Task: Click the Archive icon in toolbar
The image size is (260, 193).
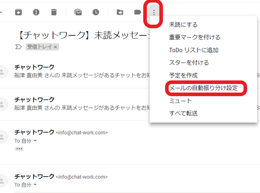Action: [x=18, y=12]
